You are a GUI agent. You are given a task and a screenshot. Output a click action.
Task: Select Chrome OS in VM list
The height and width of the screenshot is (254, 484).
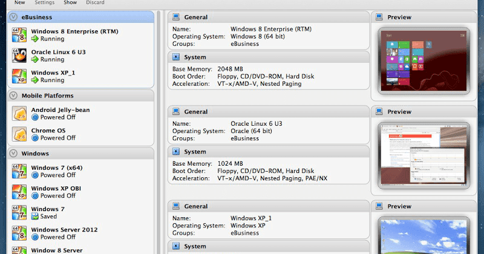coord(81,134)
